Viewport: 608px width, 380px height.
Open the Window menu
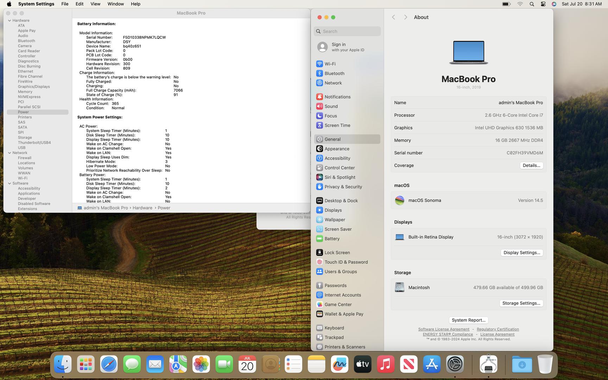[x=115, y=4]
